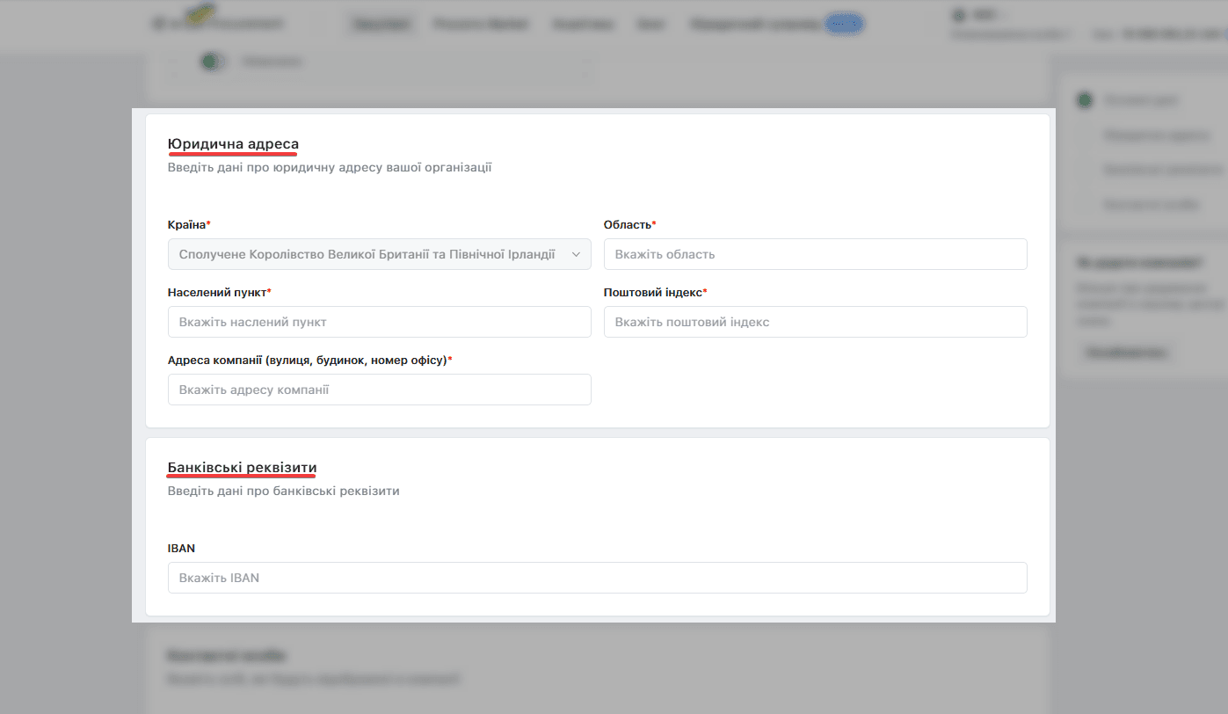
Task: Select the Поштовий індекс input field
Action: coord(815,322)
